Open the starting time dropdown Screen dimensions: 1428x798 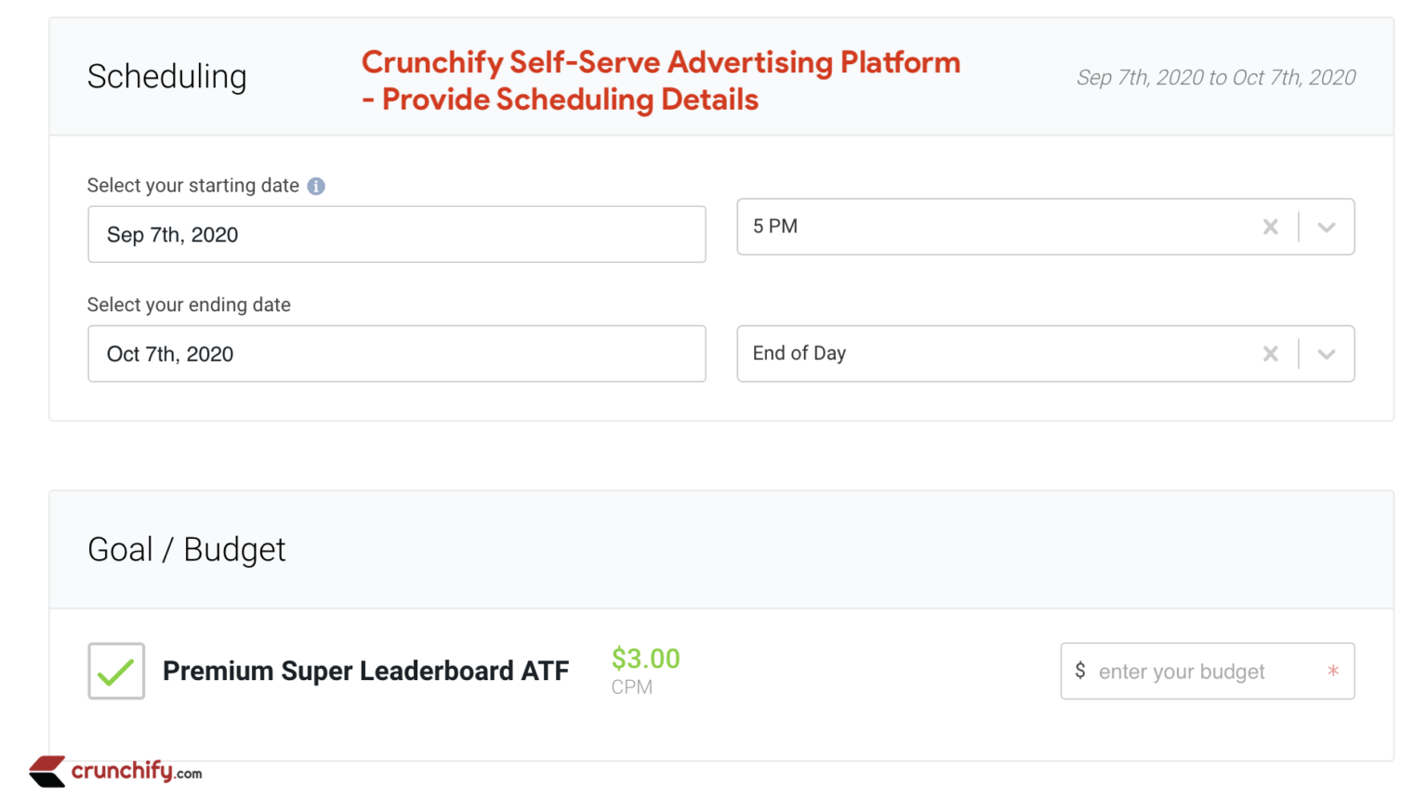tap(1327, 227)
